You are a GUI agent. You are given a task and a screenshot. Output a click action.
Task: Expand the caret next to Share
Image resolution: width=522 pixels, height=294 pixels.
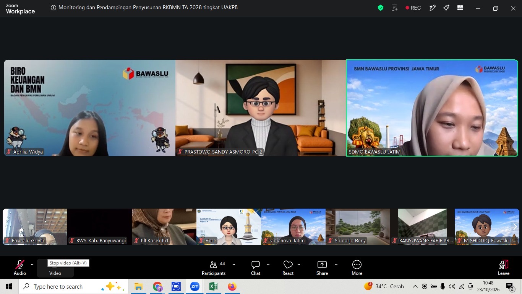pos(336,265)
